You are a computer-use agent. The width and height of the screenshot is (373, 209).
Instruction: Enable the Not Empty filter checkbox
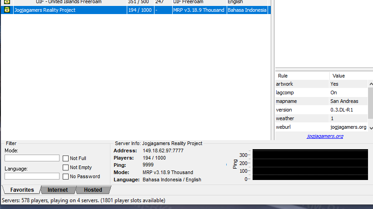coord(66,167)
